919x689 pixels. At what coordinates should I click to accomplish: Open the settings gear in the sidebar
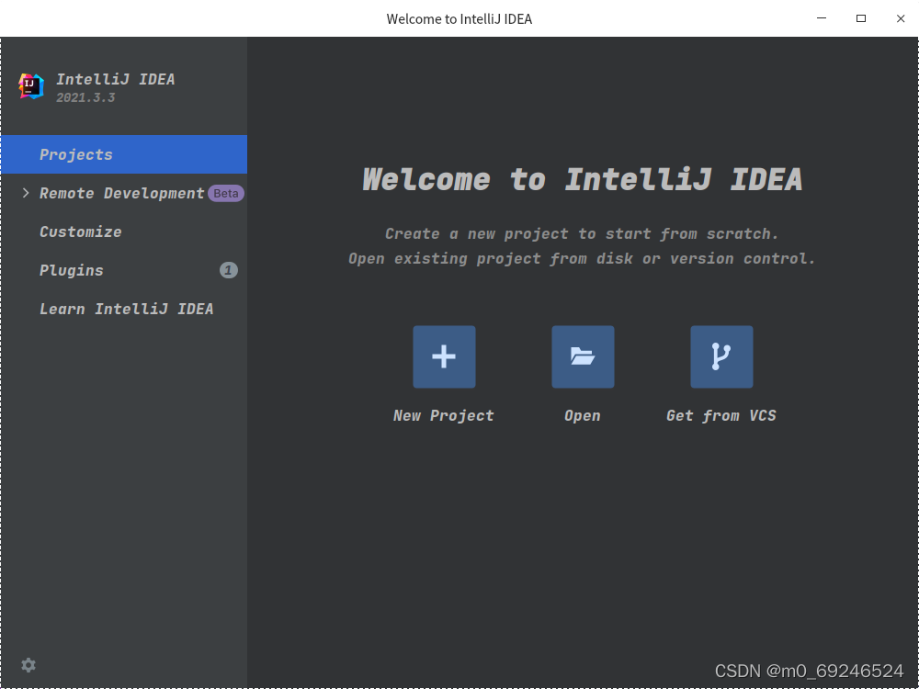[28, 665]
